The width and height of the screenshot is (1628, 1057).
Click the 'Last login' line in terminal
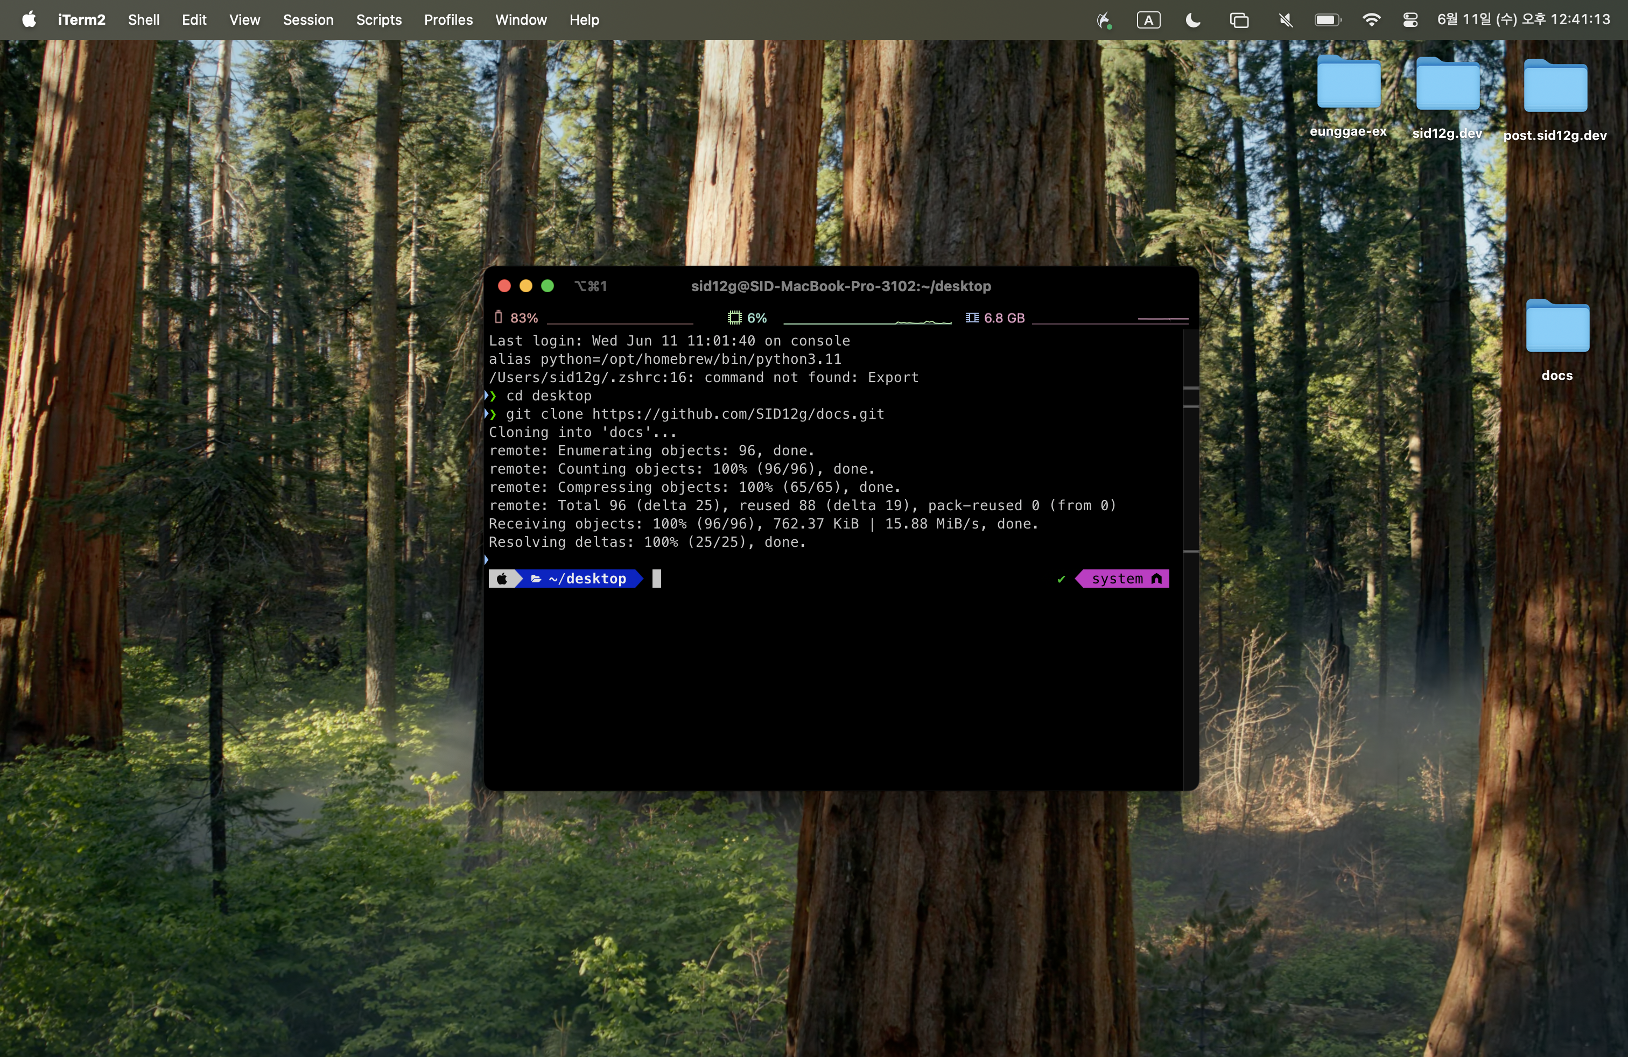point(669,341)
